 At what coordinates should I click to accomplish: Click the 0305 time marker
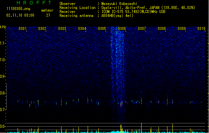coord(102,29)
